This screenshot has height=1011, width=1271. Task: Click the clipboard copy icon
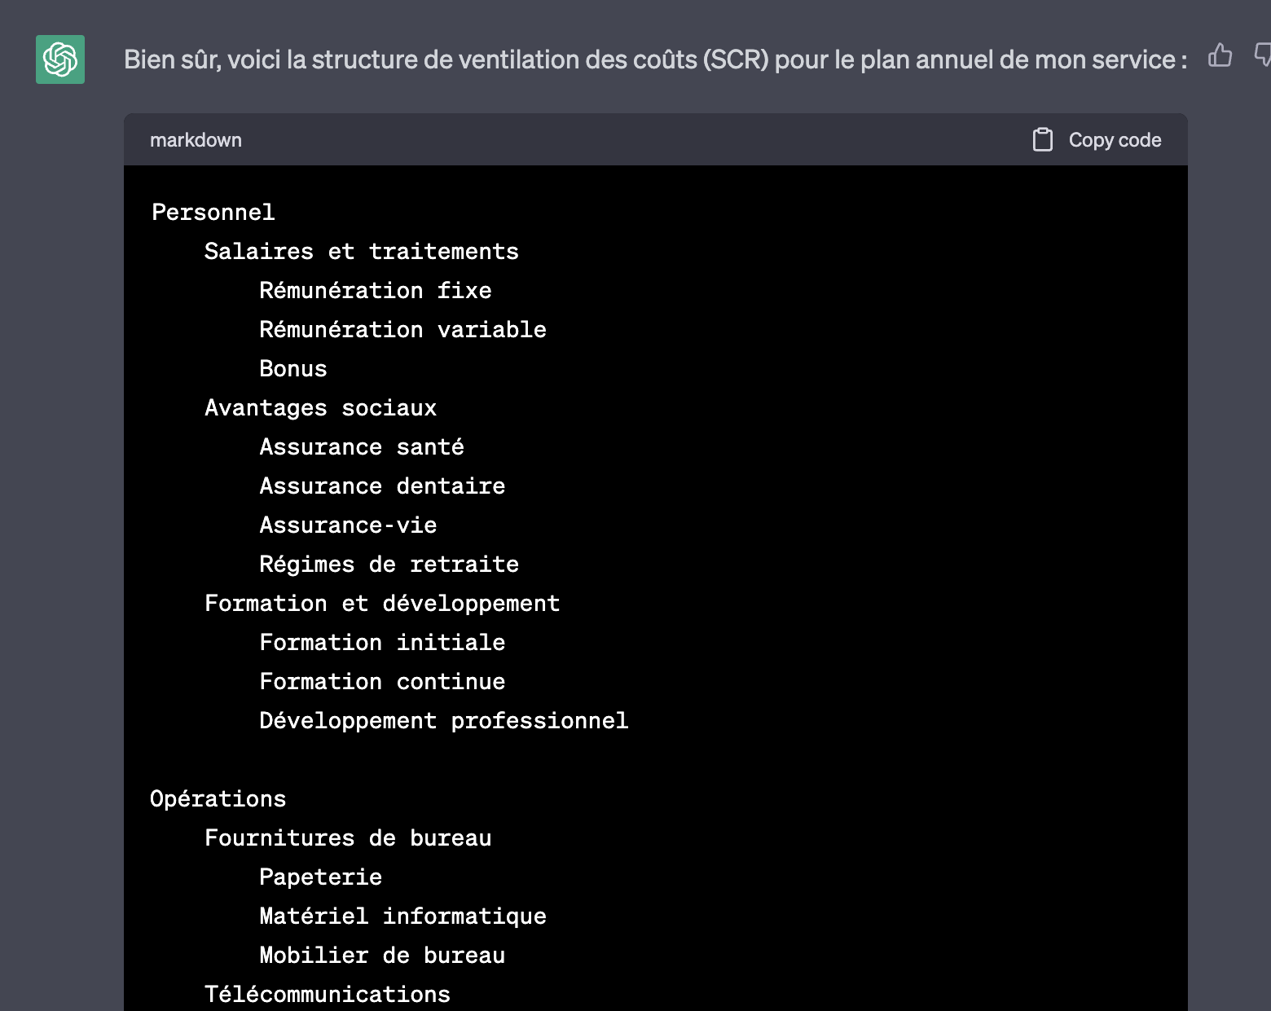tap(1043, 140)
